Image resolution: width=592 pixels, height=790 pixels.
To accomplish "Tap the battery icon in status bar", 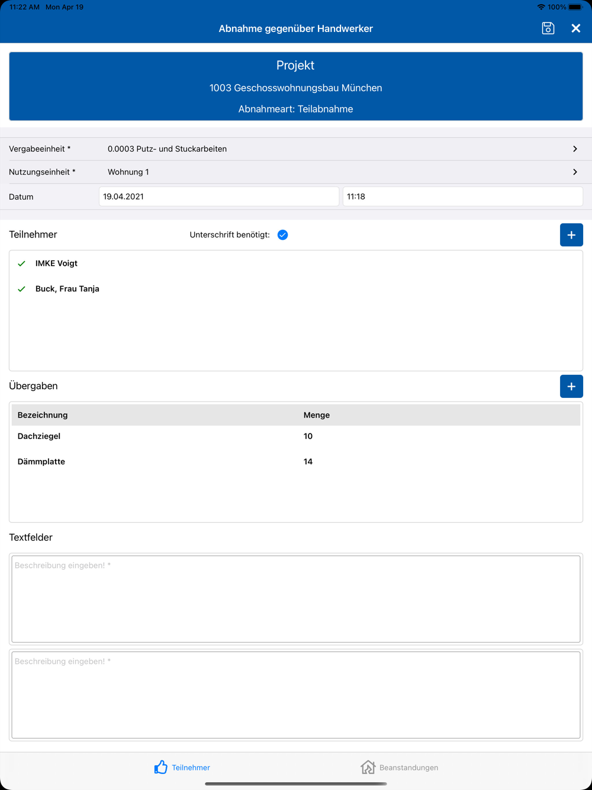I will 575,7.
